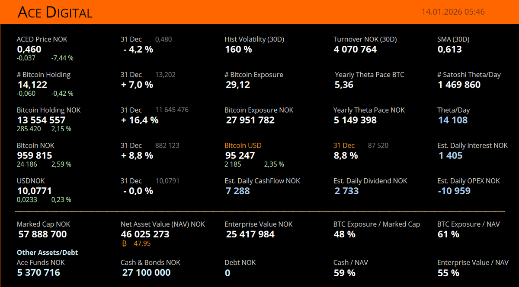Image resolution: width=519 pixels, height=287 pixels.
Task: Click Bitcoin Holding NOK value 13 554 557
Action: click(42, 120)
